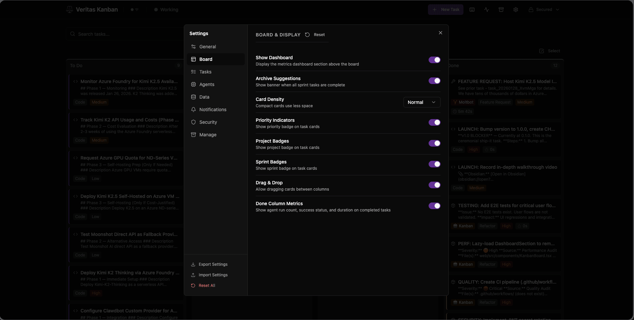Switch to the Tasks settings section
This screenshot has height=320, width=634.
(x=205, y=72)
